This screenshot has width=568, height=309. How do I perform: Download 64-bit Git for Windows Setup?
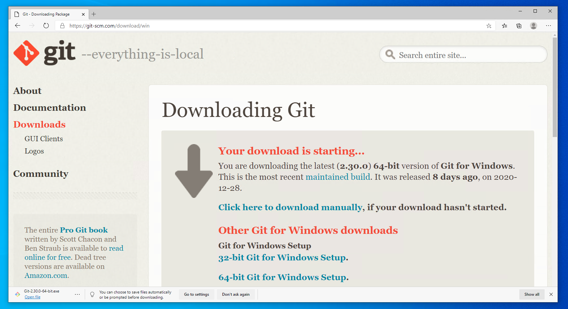282,277
